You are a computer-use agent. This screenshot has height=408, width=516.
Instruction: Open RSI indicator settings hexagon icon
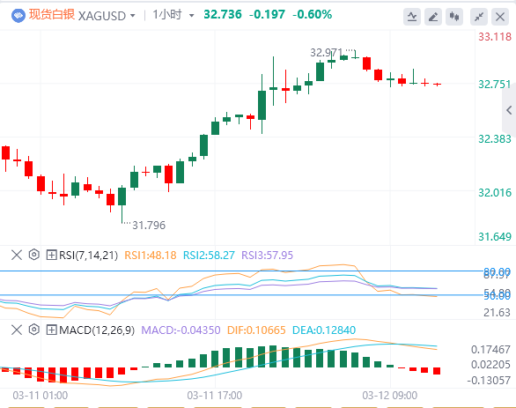pos(33,255)
